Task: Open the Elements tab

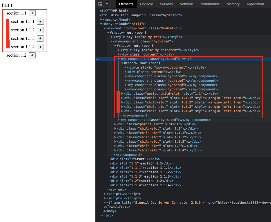Action: 126,4
